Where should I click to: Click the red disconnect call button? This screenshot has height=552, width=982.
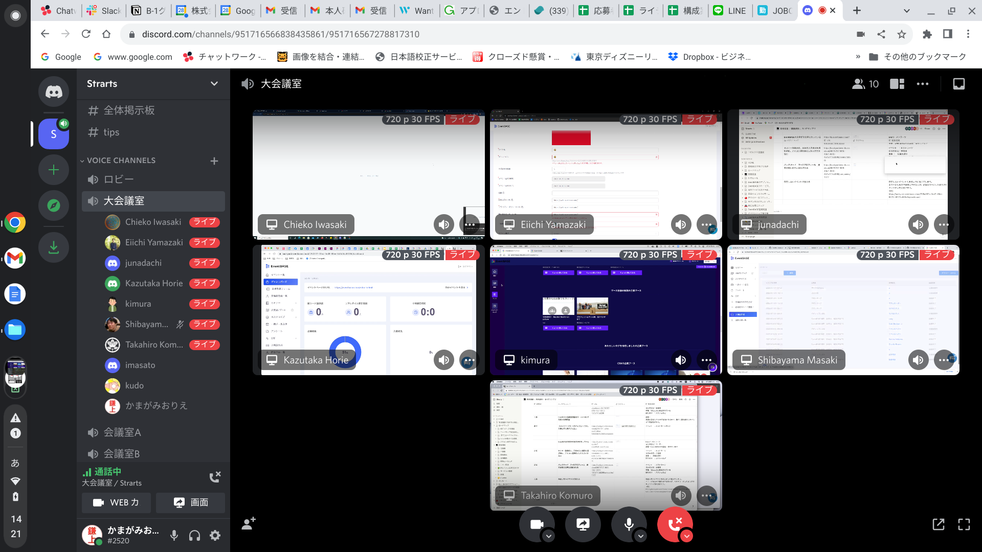pyautogui.click(x=675, y=524)
